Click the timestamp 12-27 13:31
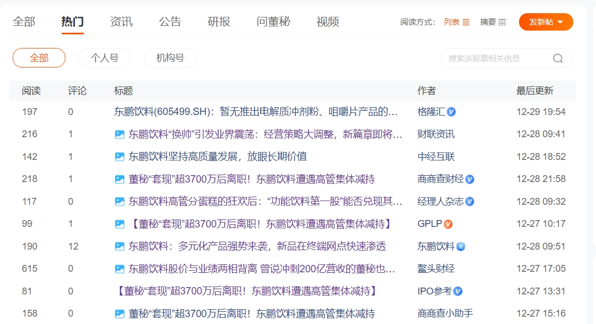596x324 pixels. click(x=541, y=291)
